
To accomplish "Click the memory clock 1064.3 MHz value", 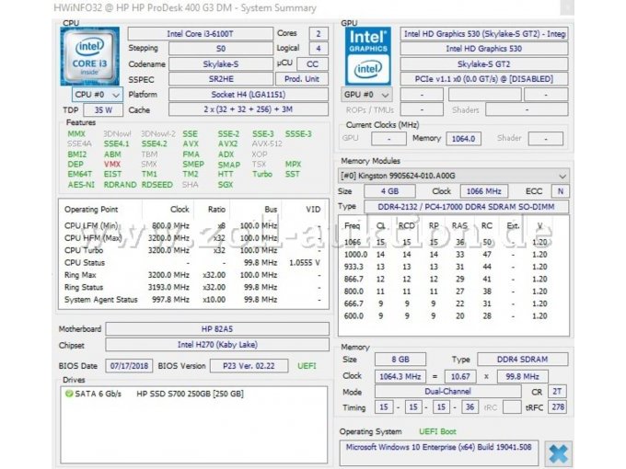I will 400,376.
